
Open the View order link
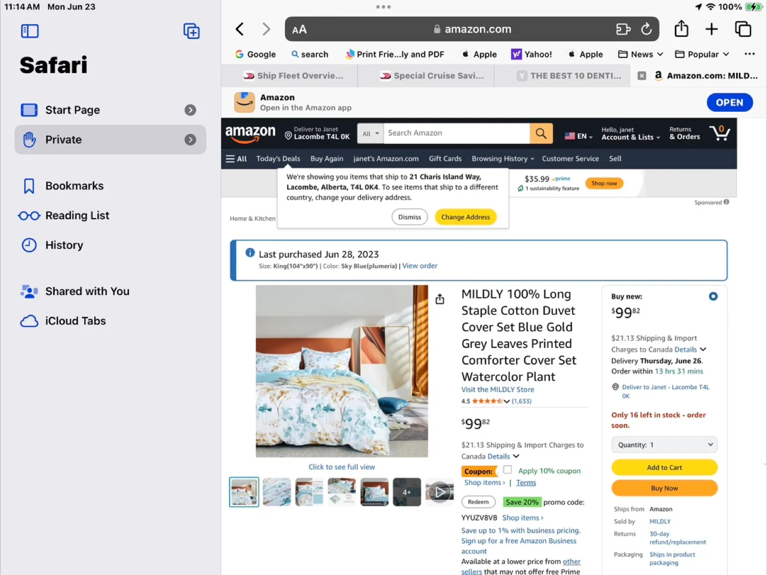pos(420,266)
